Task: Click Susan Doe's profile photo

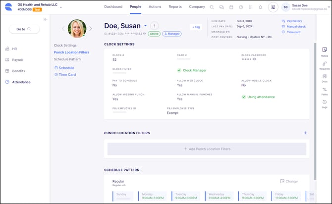Action: tap(77, 29)
